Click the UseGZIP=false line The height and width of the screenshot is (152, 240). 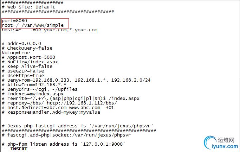(x=23, y=71)
